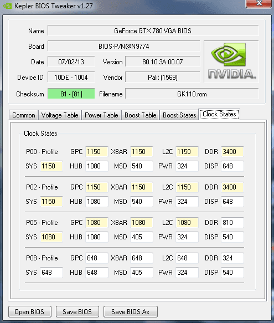Screen dimensions: 274x323
Task: Edit the P05 profile PWR field
Action: pos(187,237)
